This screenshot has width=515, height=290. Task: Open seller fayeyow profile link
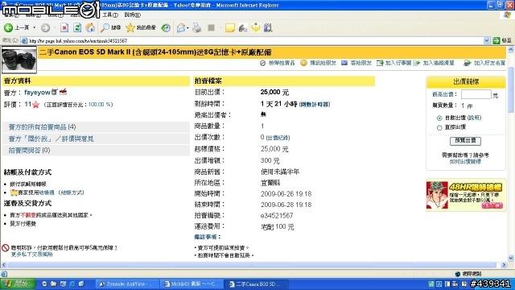[37, 93]
